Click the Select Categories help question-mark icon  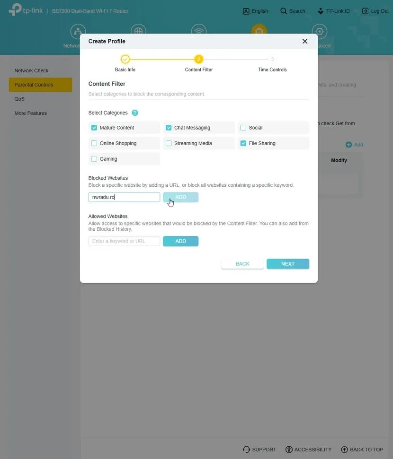point(135,113)
